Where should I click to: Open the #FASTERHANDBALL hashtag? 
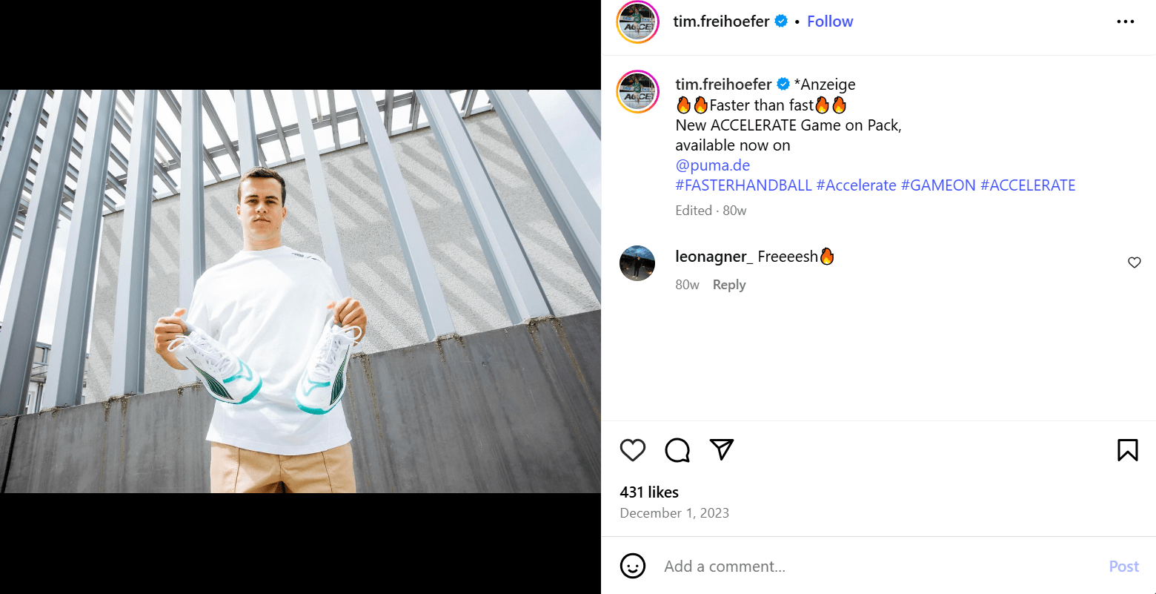pos(743,185)
